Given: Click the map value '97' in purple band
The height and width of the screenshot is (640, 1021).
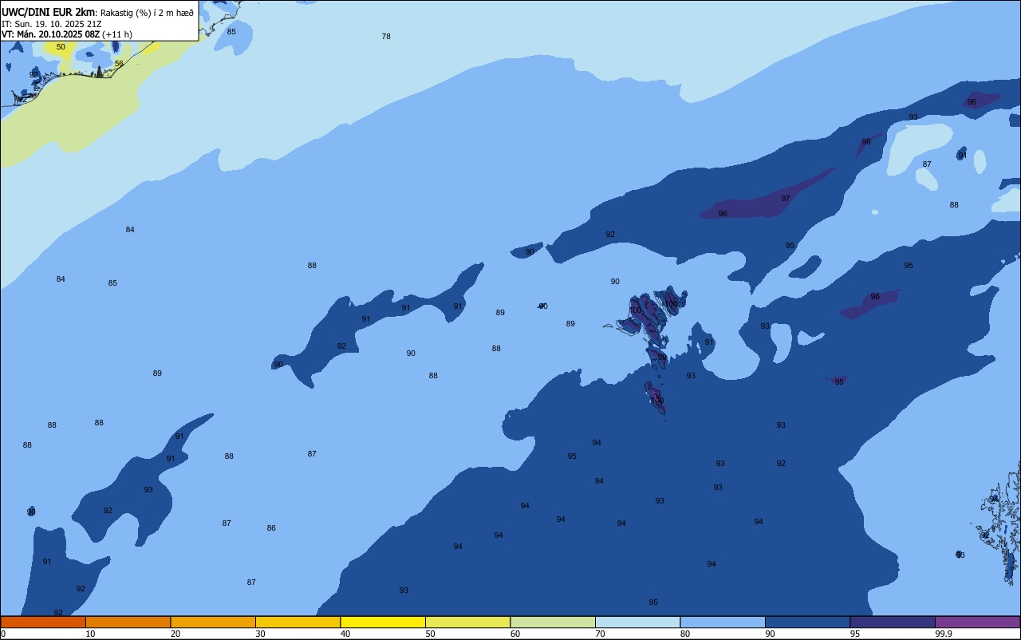Looking at the screenshot, I should pos(786,199).
